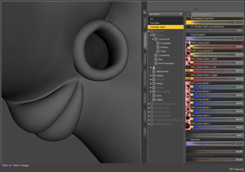Image resolution: width=245 pixels, height=172 pixels.
Task: Switch to the Lights tab
Action: (x=145, y=132)
